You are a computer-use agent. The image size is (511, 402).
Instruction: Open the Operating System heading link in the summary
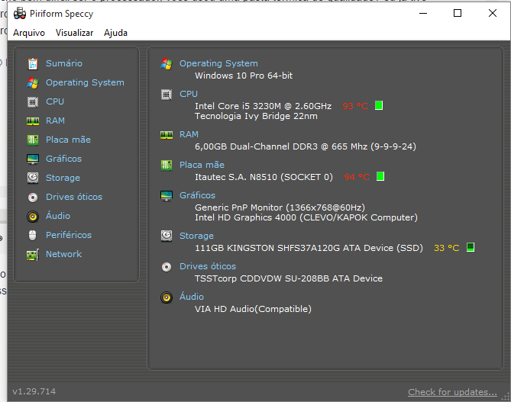[x=218, y=63]
